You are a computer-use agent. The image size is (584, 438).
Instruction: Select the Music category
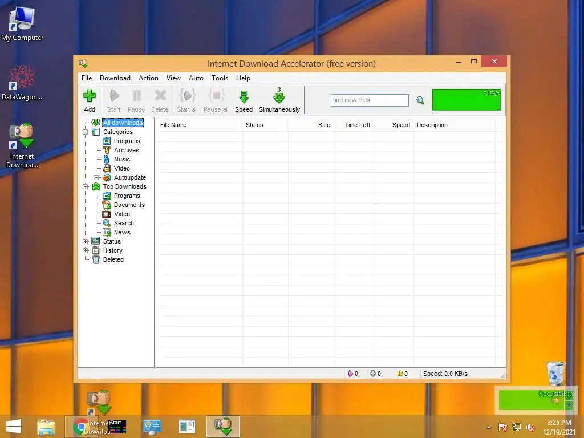pyautogui.click(x=122, y=159)
